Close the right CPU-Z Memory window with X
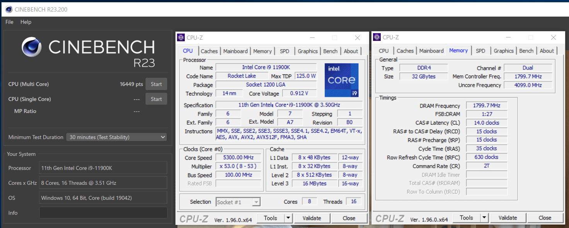Viewport: 569px width, 228px height. 554,37
